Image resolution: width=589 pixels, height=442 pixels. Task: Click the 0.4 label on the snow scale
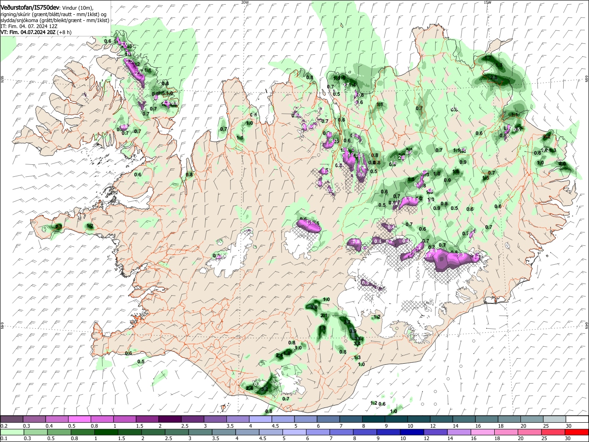click(49, 426)
